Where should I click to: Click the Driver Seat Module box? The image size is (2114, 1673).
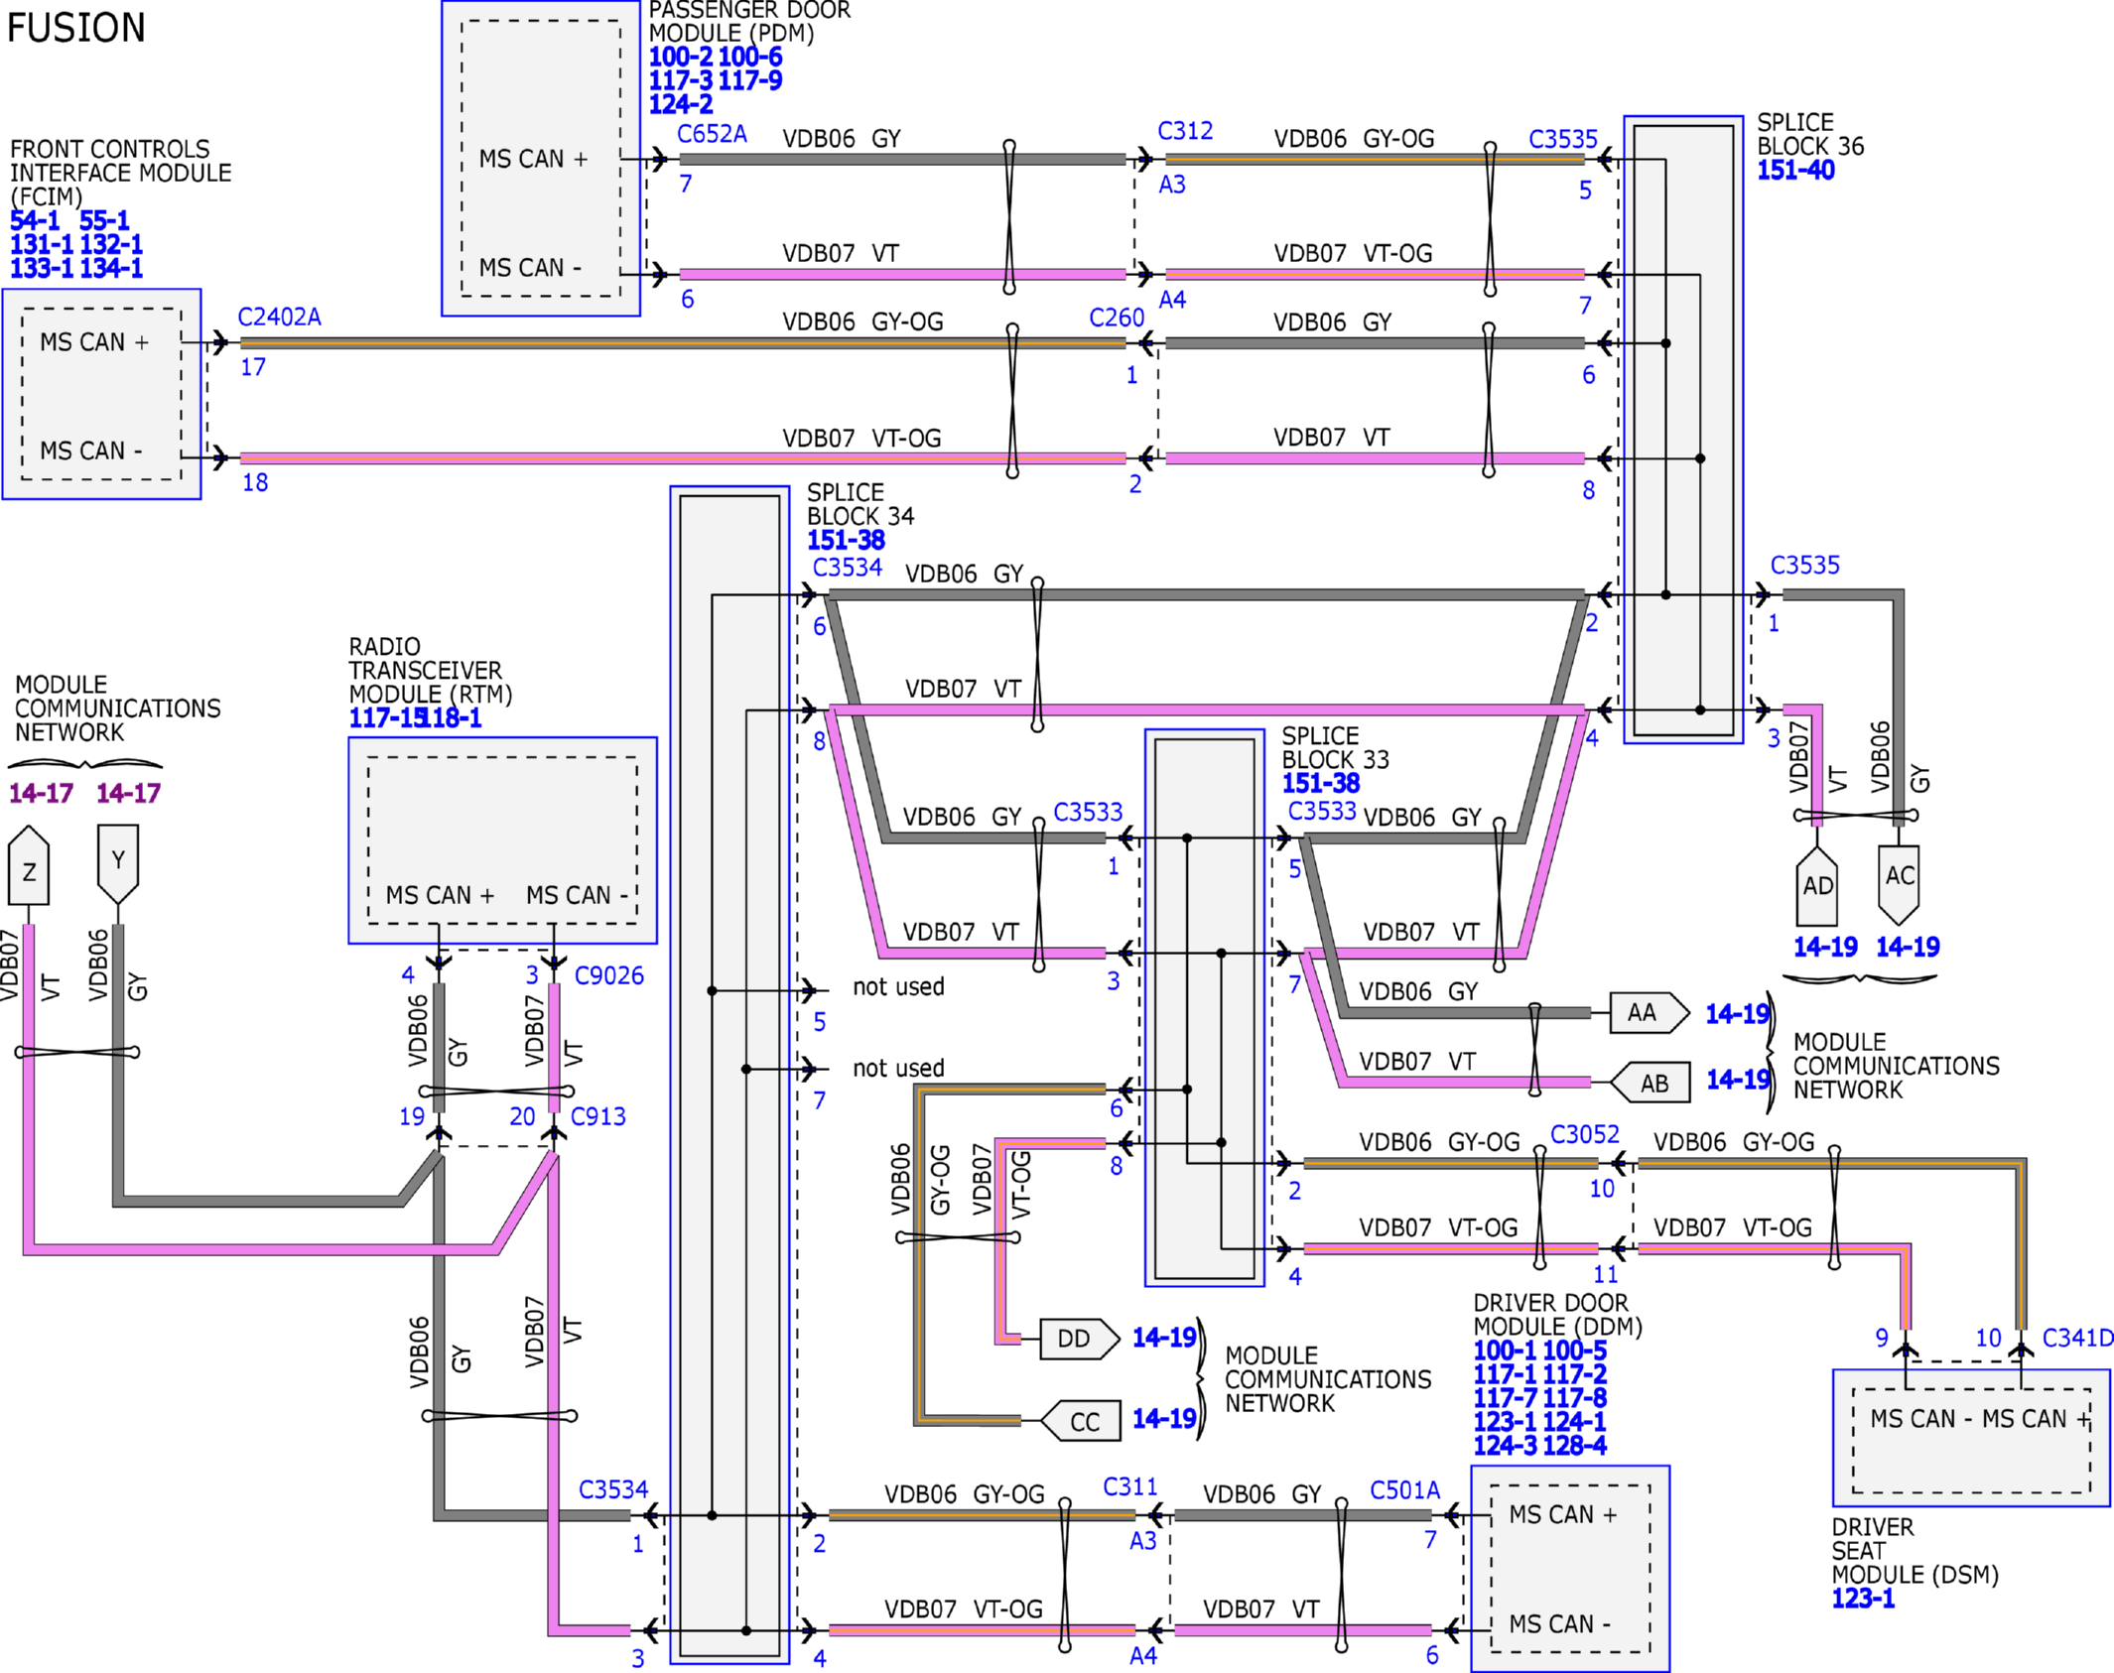click(x=1971, y=1438)
